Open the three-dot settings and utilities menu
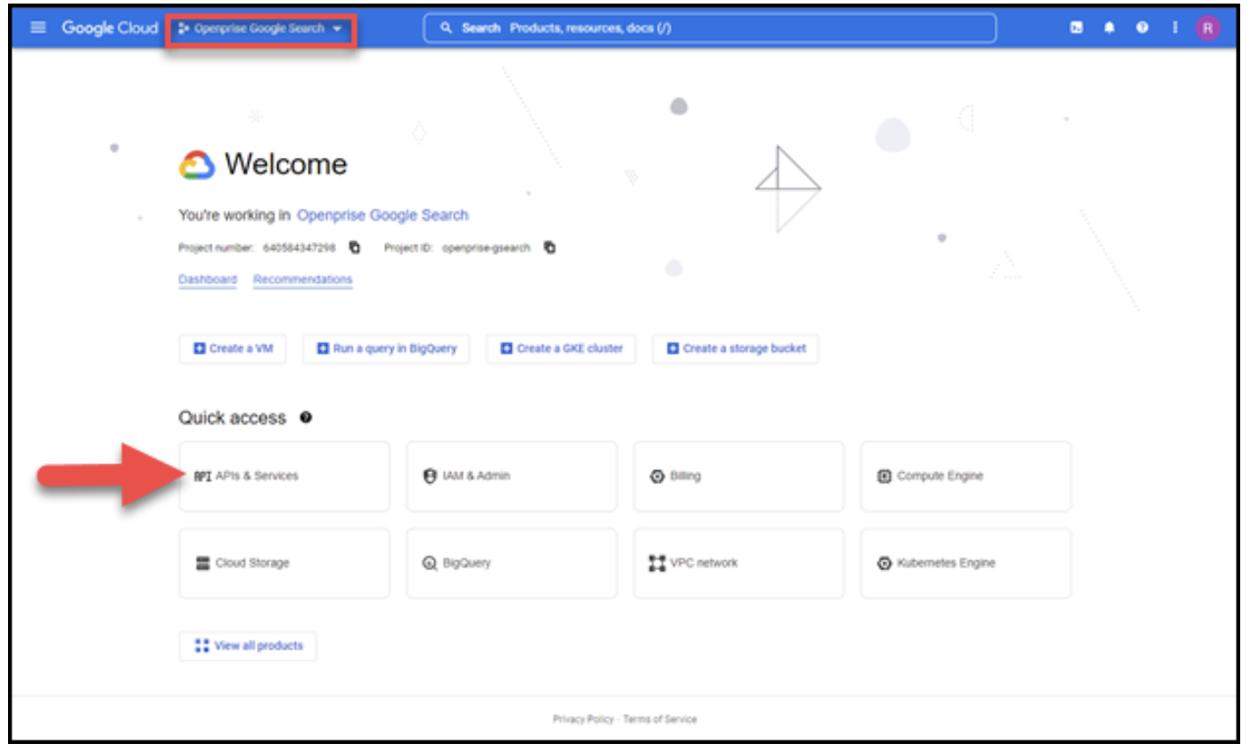Image resolution: width=1250 pixels, height=752 pixels. [1175, 28]
